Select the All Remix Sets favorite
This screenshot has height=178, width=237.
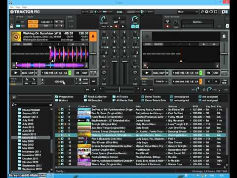(123, 100)
